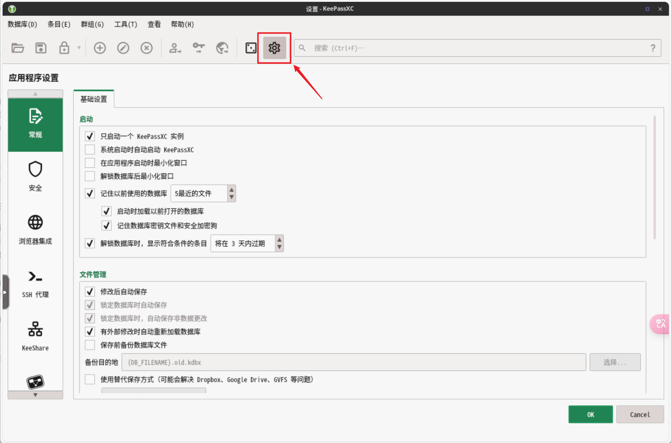This screenshot has width=671, height=443.
Task: Click the Copy Password key icon
Action: click(199, 48)
